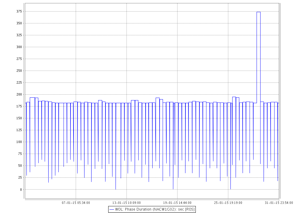Viewport: 304px width, 213px height.
Task: Click the 25 y-axis label
Action: (20, 177)
